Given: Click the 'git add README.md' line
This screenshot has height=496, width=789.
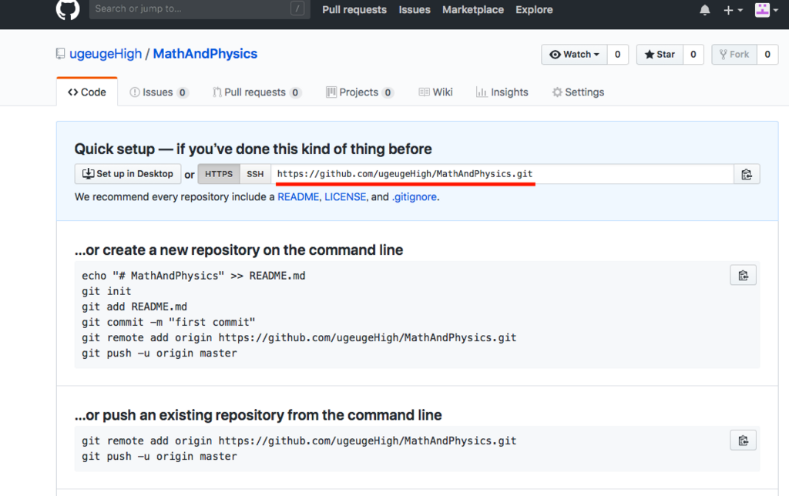Looking at the screenshot, I should (x=134, y=307).
